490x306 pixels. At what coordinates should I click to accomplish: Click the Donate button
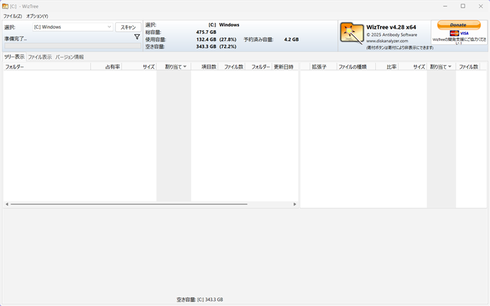[x=458, y=24]
